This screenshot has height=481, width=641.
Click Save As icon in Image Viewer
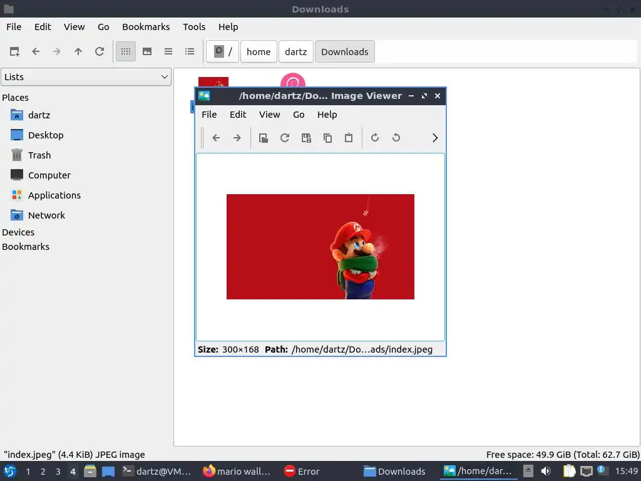point(306,138)
